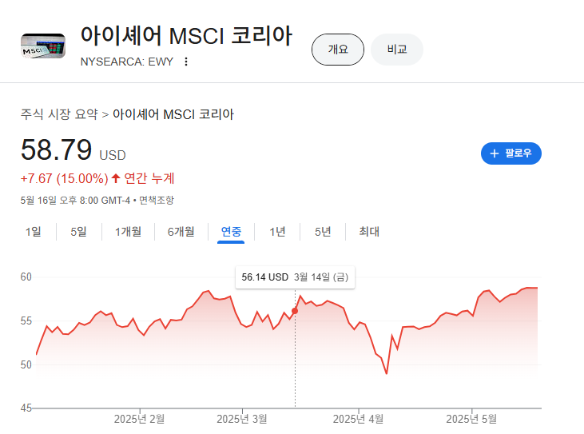Open the three-dot menu beside NYSEARCA: EWY
The height and width of the screenshot is (434, 584).
pyautogui.click(x=186, y=62)
